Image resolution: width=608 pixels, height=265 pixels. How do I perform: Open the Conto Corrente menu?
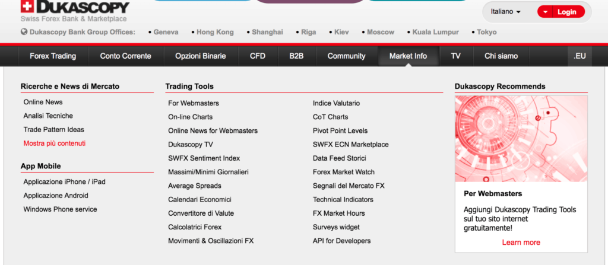point(126,56)
